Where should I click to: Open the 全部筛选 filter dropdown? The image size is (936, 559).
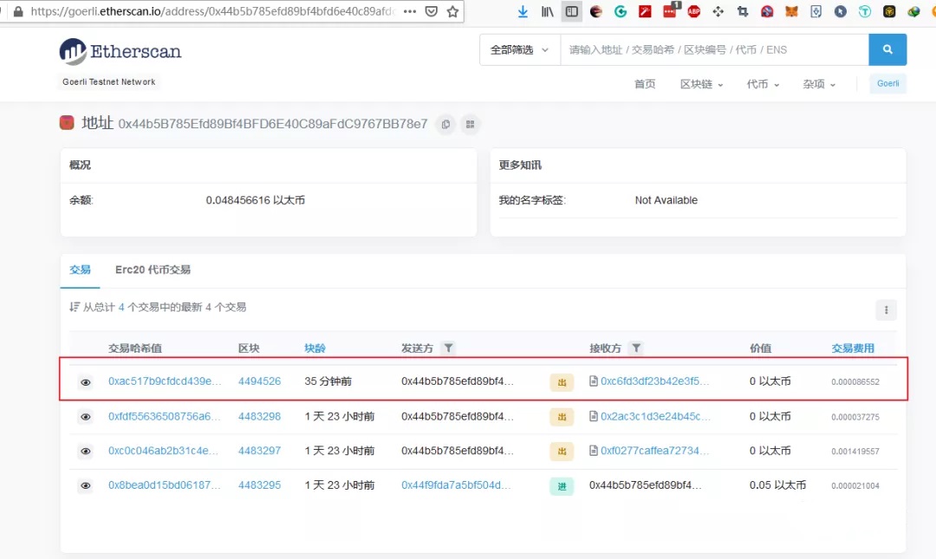pyautogui.click(x=519, y=49)
